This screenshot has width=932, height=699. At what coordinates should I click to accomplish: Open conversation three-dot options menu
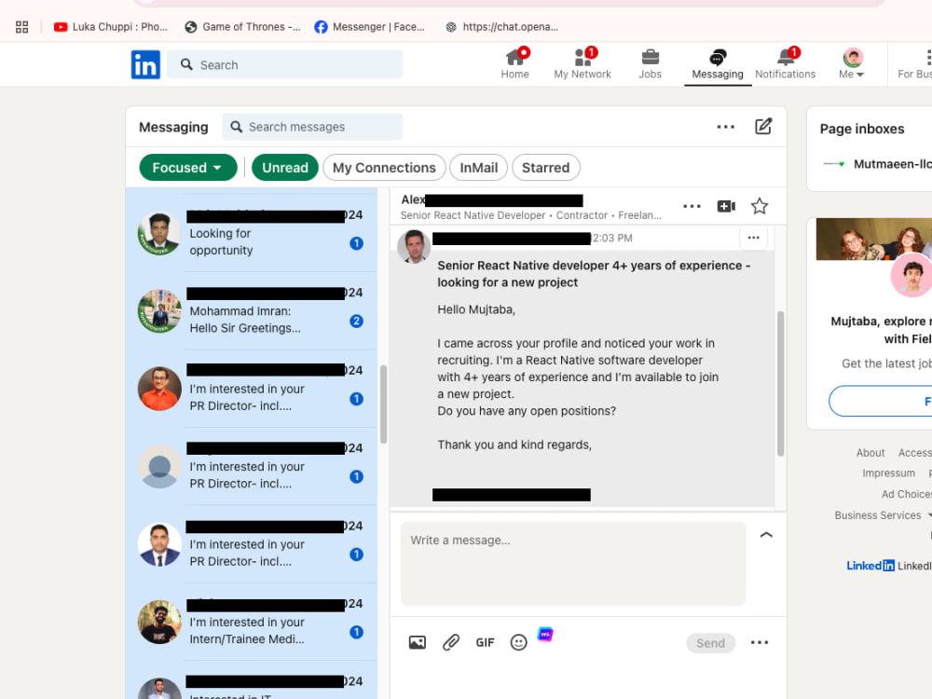pos(692,206)
